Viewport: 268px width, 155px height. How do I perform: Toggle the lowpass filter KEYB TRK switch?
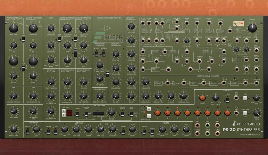point(75,40)
